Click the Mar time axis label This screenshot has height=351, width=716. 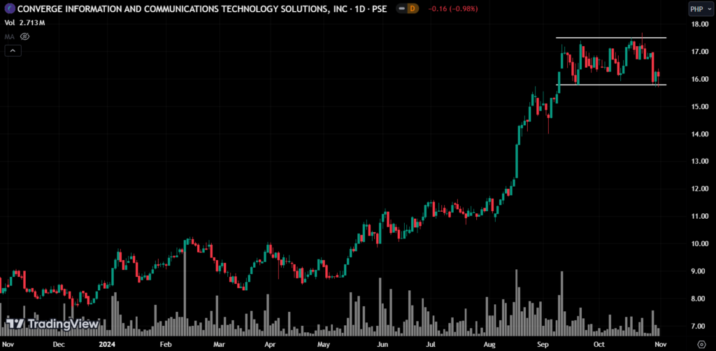click(219, 344)
